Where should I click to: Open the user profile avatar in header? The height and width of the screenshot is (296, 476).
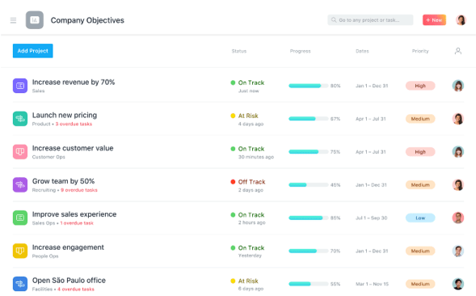click(461, 20)
